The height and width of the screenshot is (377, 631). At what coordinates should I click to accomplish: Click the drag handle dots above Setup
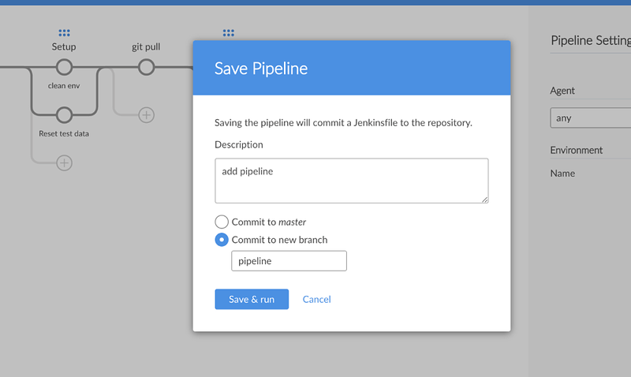coord(64,32)
